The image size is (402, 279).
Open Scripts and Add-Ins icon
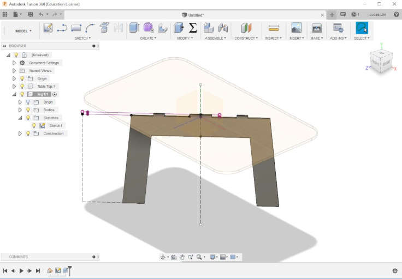pos(338,28)
